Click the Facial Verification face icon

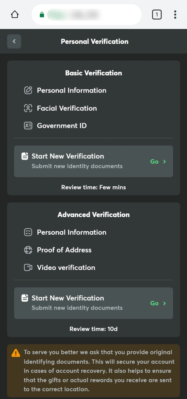[x=28, y=108]
